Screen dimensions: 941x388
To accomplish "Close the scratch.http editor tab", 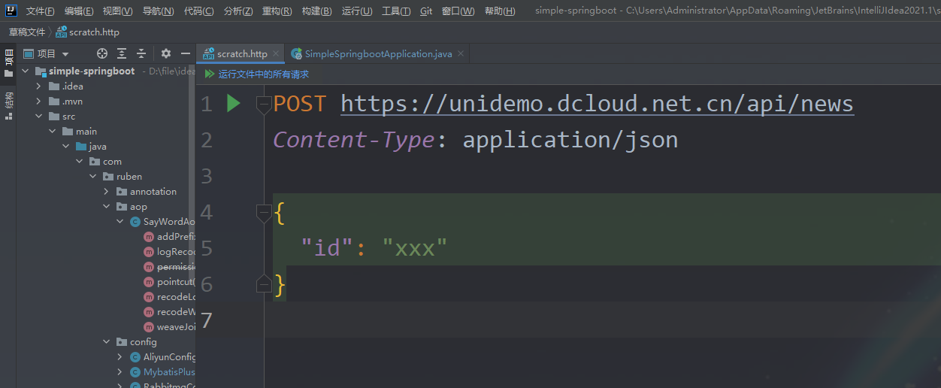I will tap(276, 54).
